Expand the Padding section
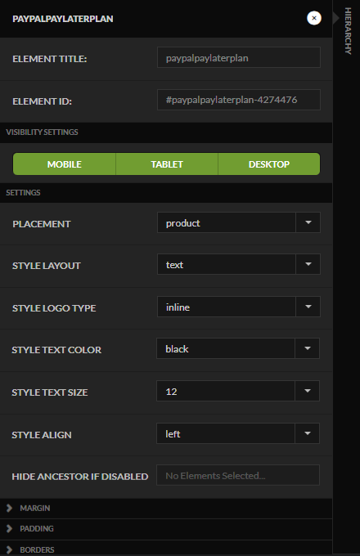The width and height of the screenshot is (360, 556). pos(166,529)
